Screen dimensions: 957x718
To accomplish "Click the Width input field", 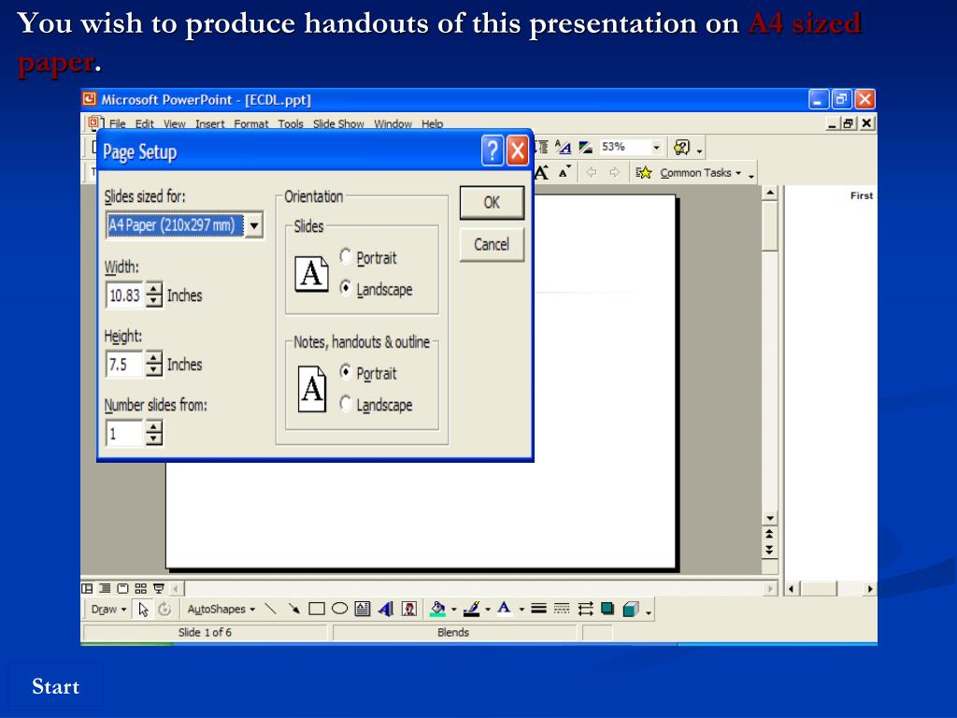I will 124,295.
